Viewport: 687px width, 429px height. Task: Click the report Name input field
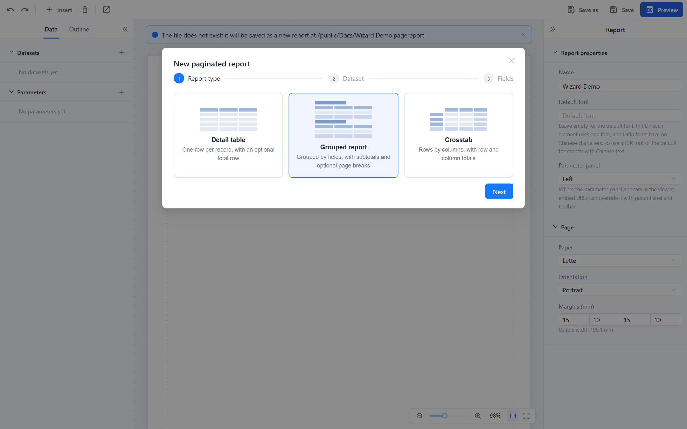click(620, 86)
